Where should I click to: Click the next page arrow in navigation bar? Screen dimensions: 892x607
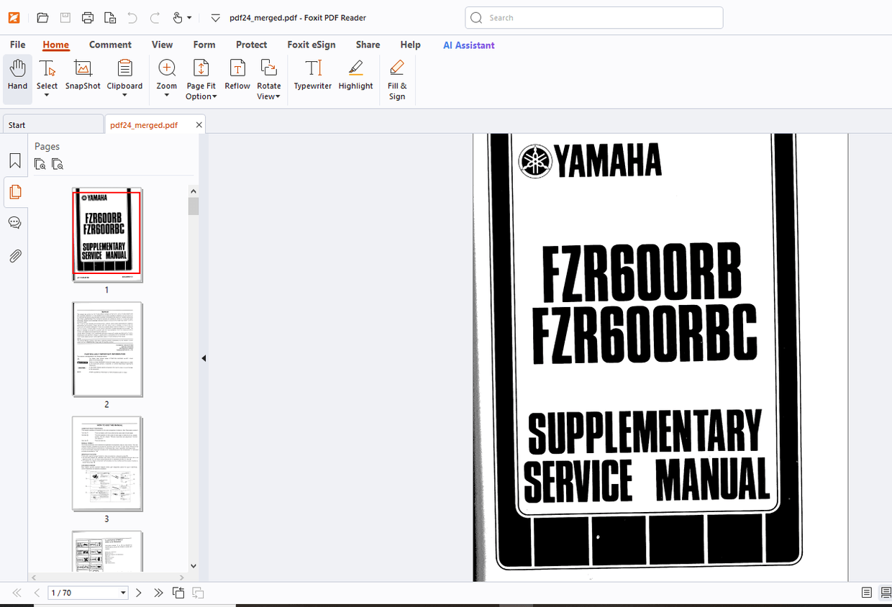click(138, 593)
